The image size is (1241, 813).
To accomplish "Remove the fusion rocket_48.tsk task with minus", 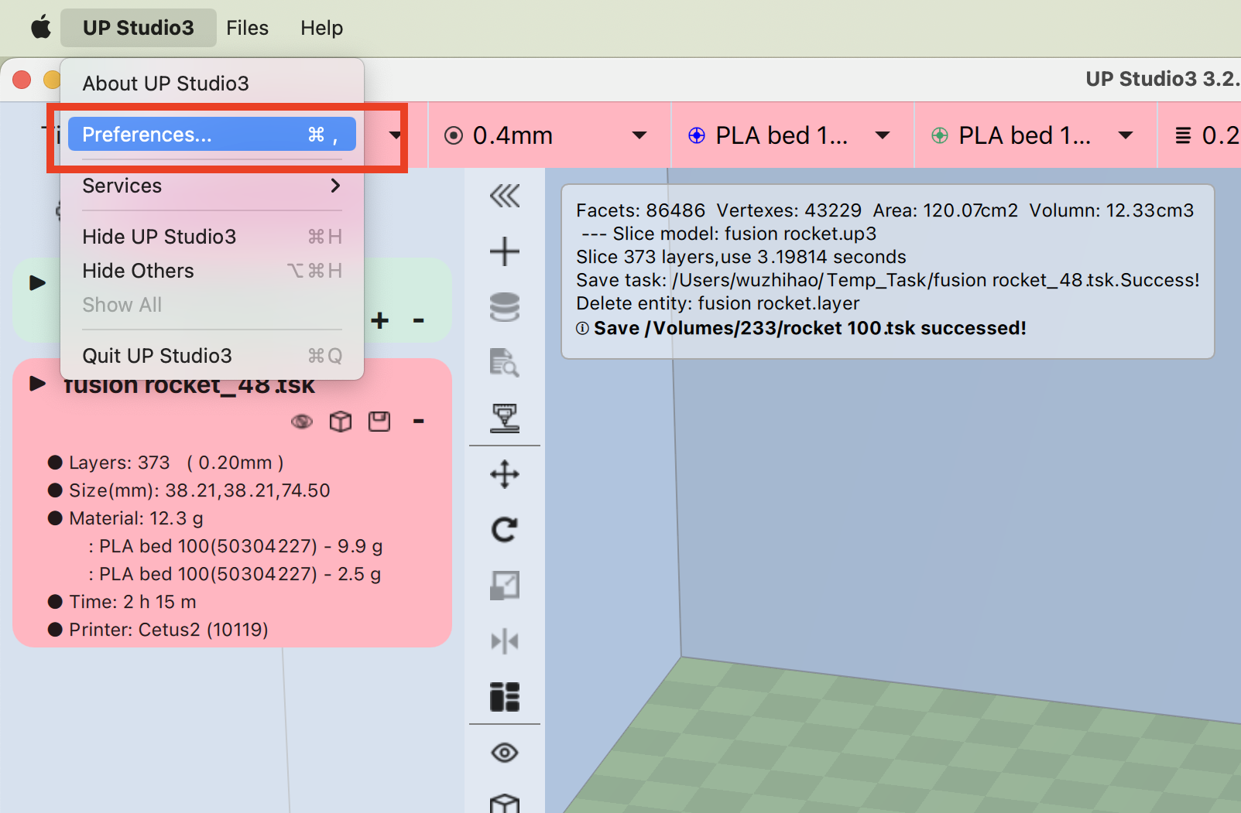I will click(419, 422).
